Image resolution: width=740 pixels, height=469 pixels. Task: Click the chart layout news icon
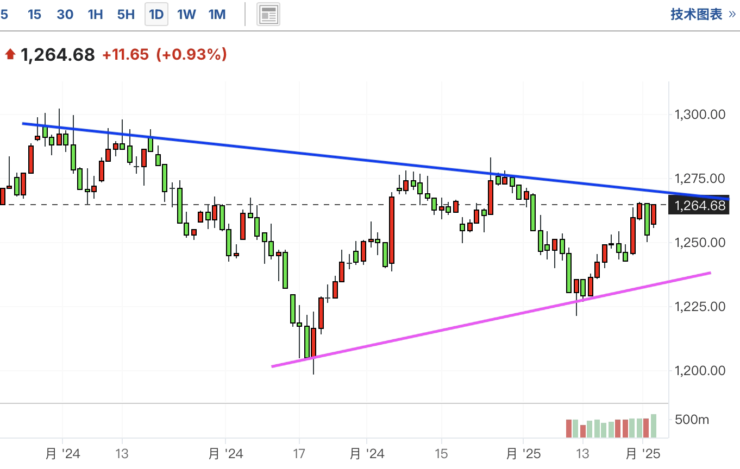268,14
